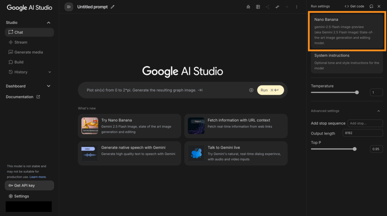Open the compare mode icon
Viewport: 387px width, 216px height.
coord(258,7)
